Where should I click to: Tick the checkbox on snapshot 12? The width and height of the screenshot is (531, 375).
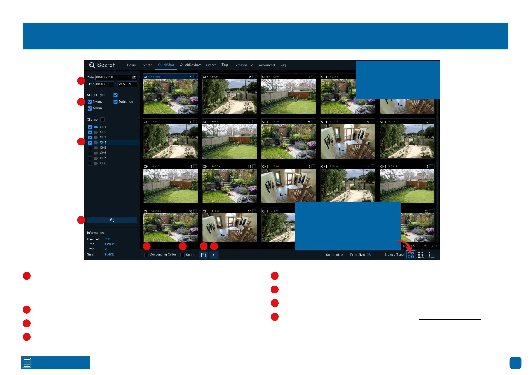pos(254,166)
